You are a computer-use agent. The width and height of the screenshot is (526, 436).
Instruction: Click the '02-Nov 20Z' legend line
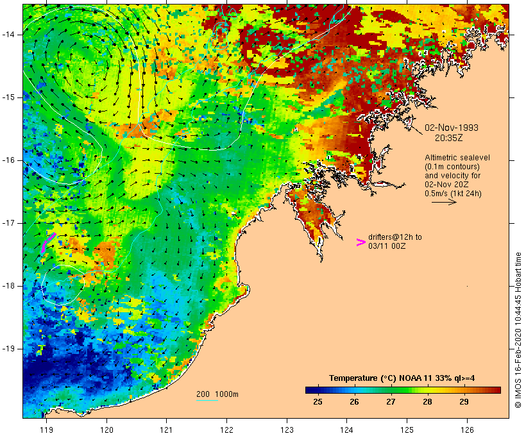[x=446, y=185]
